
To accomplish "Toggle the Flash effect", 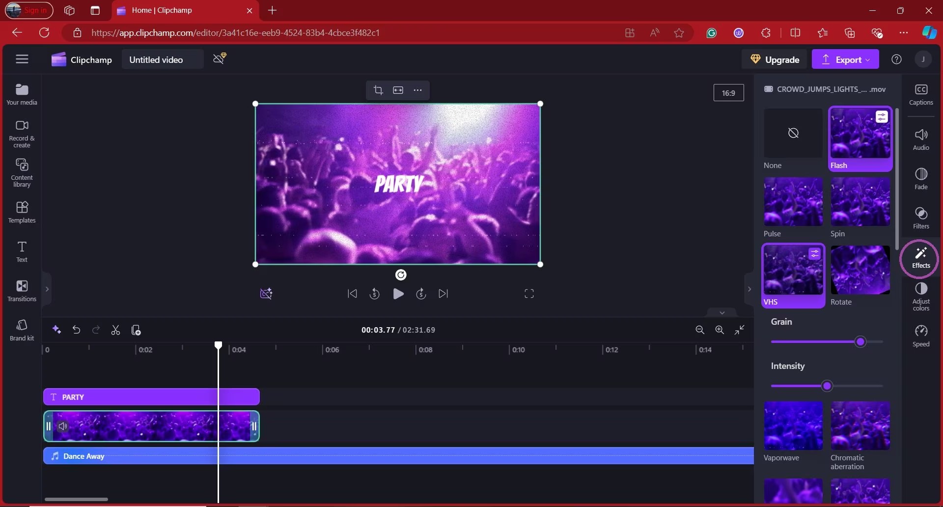I will [860, 139].
